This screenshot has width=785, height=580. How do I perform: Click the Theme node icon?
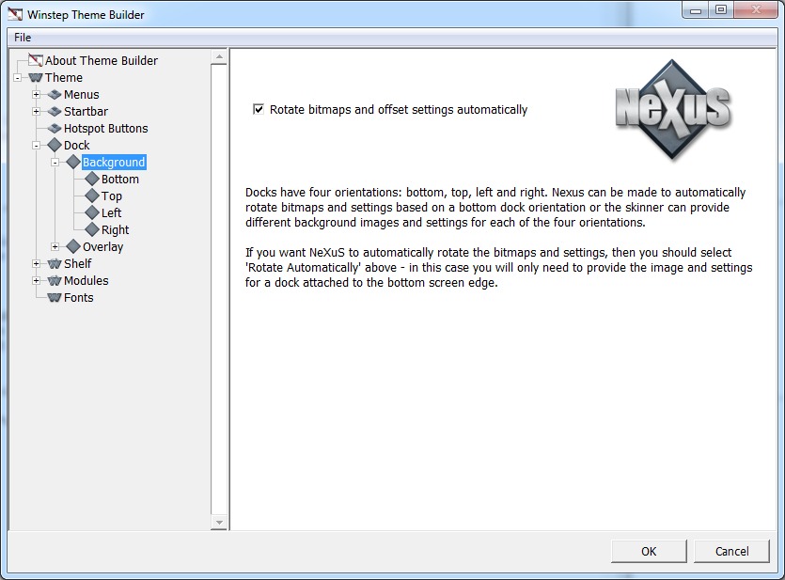36,78
